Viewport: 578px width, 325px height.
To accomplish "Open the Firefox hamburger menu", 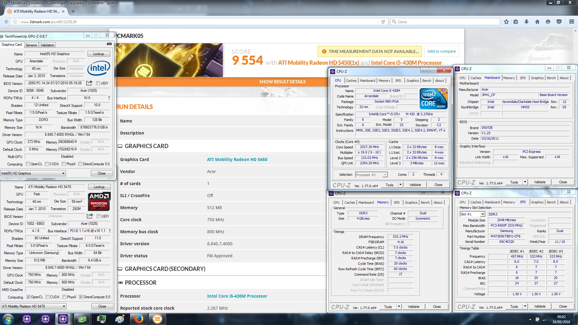I will [572, 22].
